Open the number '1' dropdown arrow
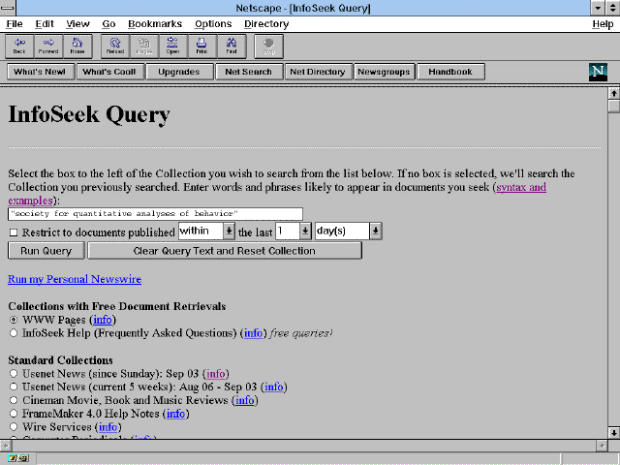The height and width of the screenshot is (465, 620). coord(305,231)
